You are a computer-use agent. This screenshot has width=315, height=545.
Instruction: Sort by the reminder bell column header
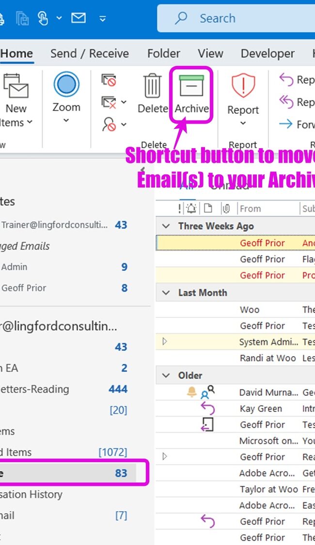191,209
